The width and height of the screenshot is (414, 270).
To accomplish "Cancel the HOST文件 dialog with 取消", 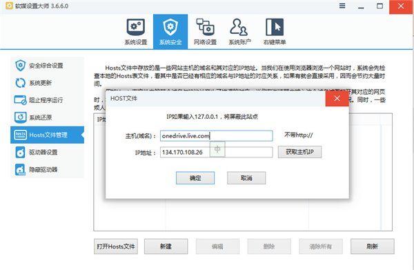I will (x=246, y=178).
